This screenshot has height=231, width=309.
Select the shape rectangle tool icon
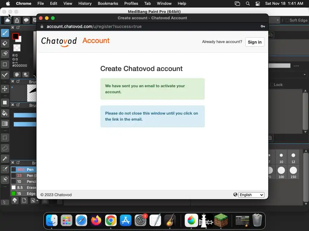coord(5,64)
